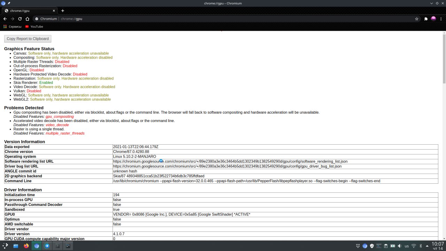Open the shield update tray icon

point(372,246)
